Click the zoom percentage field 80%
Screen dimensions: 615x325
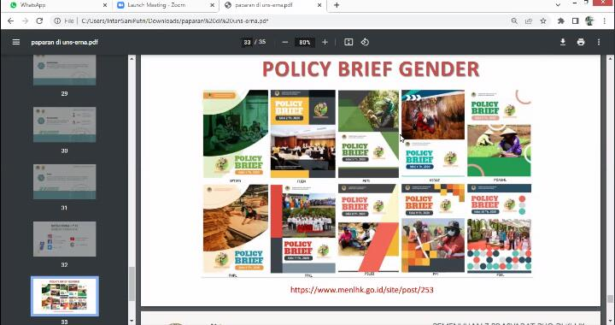point(305,42)
